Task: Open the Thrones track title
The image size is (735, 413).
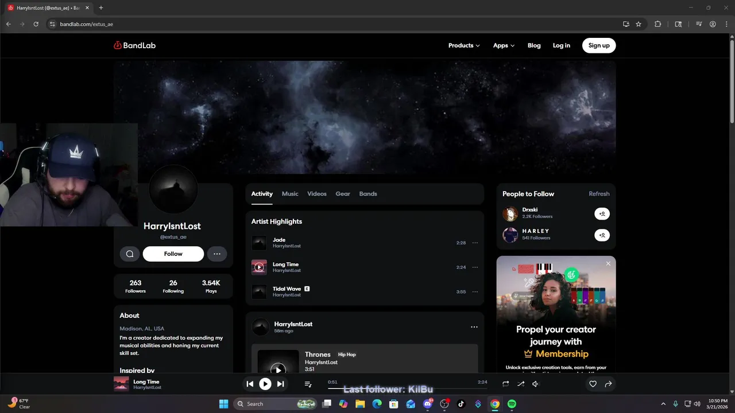Action: 318,354
